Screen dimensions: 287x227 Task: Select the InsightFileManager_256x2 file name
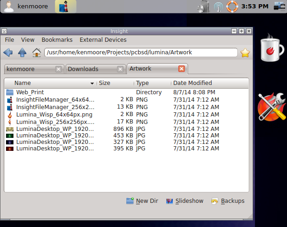[55, 107]
